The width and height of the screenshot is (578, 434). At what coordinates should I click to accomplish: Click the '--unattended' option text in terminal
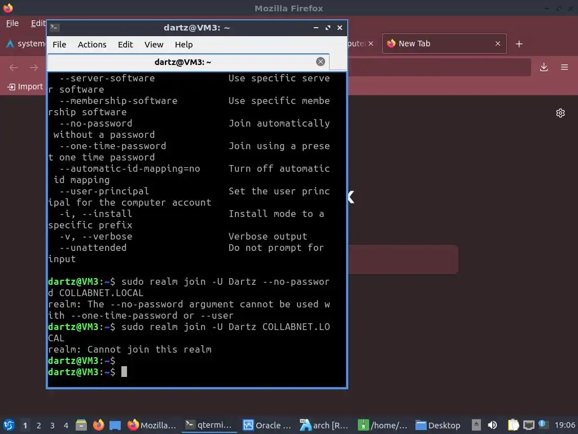tap(93, 248)
